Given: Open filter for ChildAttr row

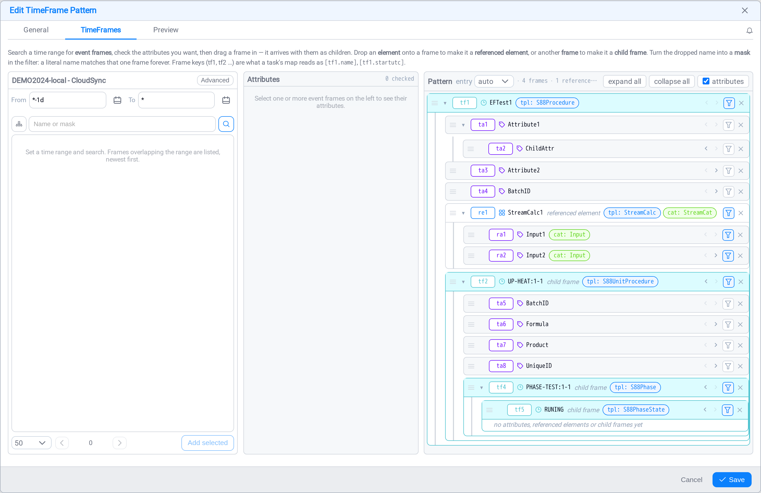Looking at the screenshot, I should (x=728, y=149).
